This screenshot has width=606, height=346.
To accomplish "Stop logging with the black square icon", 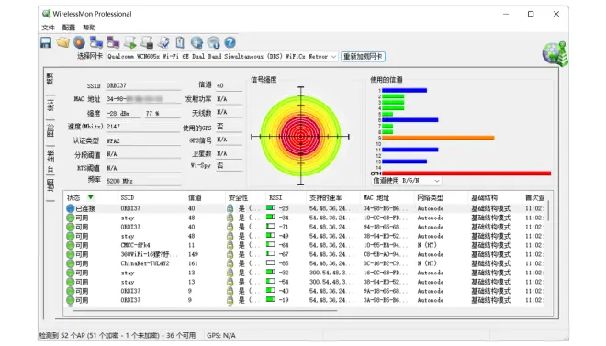I will click(x=147, y=42).
